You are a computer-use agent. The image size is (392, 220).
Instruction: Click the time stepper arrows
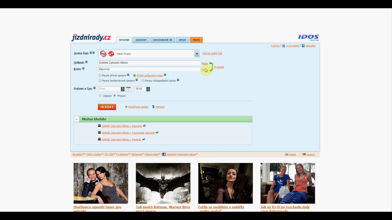(148, 89)
